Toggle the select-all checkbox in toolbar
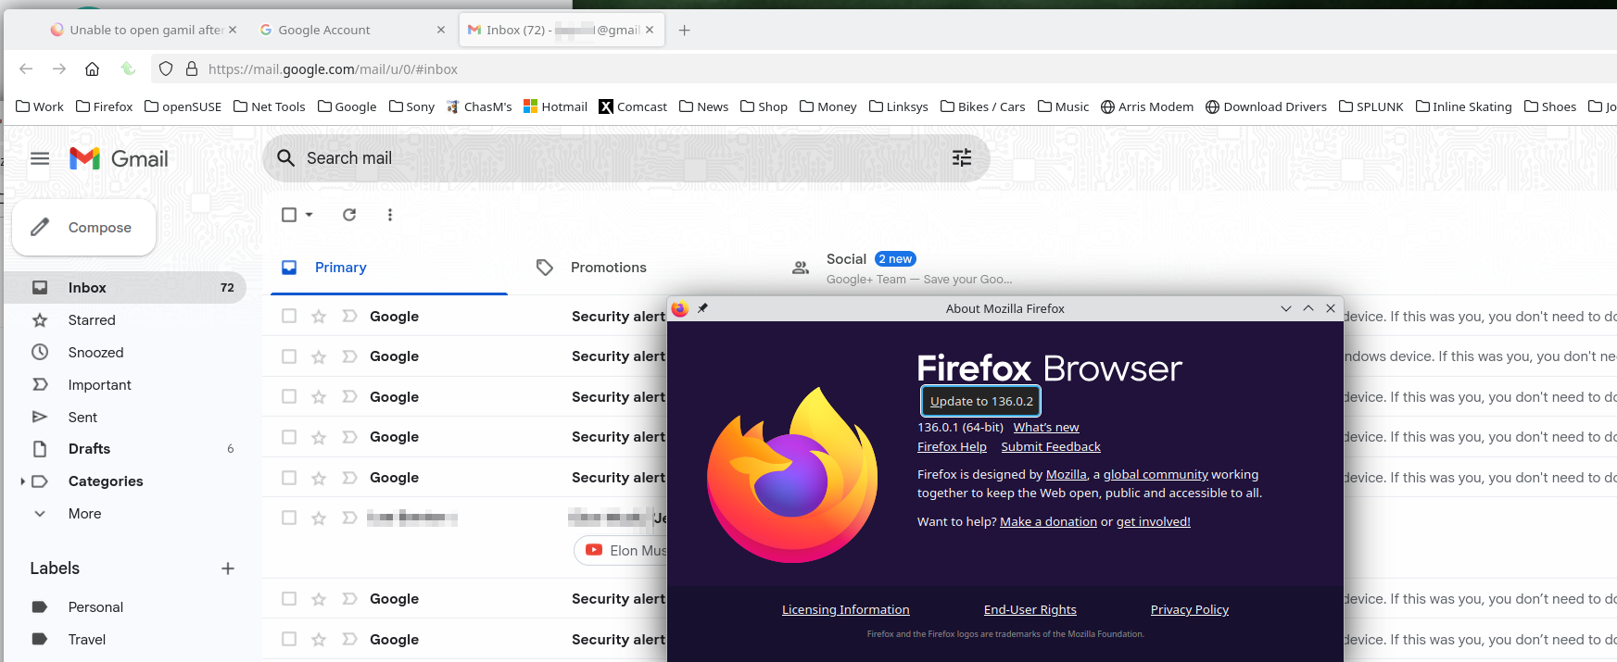Viewport: 1617px width, 662px height. pos(289,215)
